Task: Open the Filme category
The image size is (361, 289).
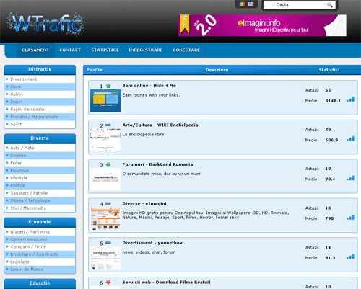Action: pos(40,86)
